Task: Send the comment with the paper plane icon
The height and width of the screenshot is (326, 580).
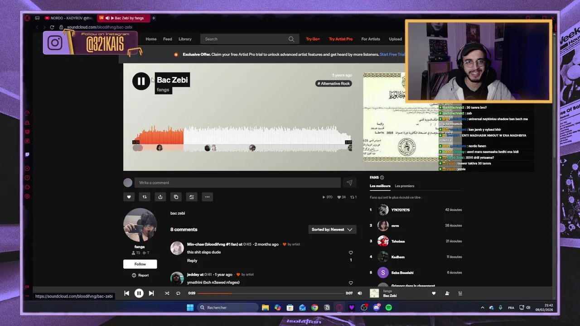Action: click(349, 183)
